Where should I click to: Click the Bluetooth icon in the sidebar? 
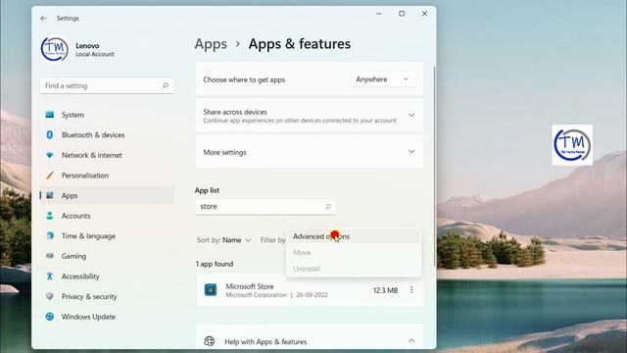click(x=50, y=135)
